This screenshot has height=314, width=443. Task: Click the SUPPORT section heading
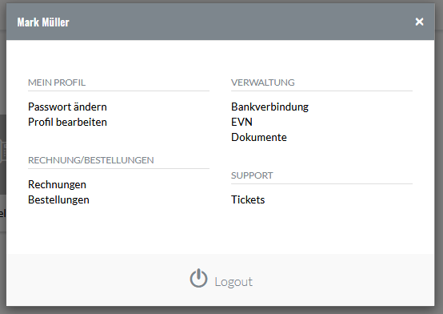[252, 175]
